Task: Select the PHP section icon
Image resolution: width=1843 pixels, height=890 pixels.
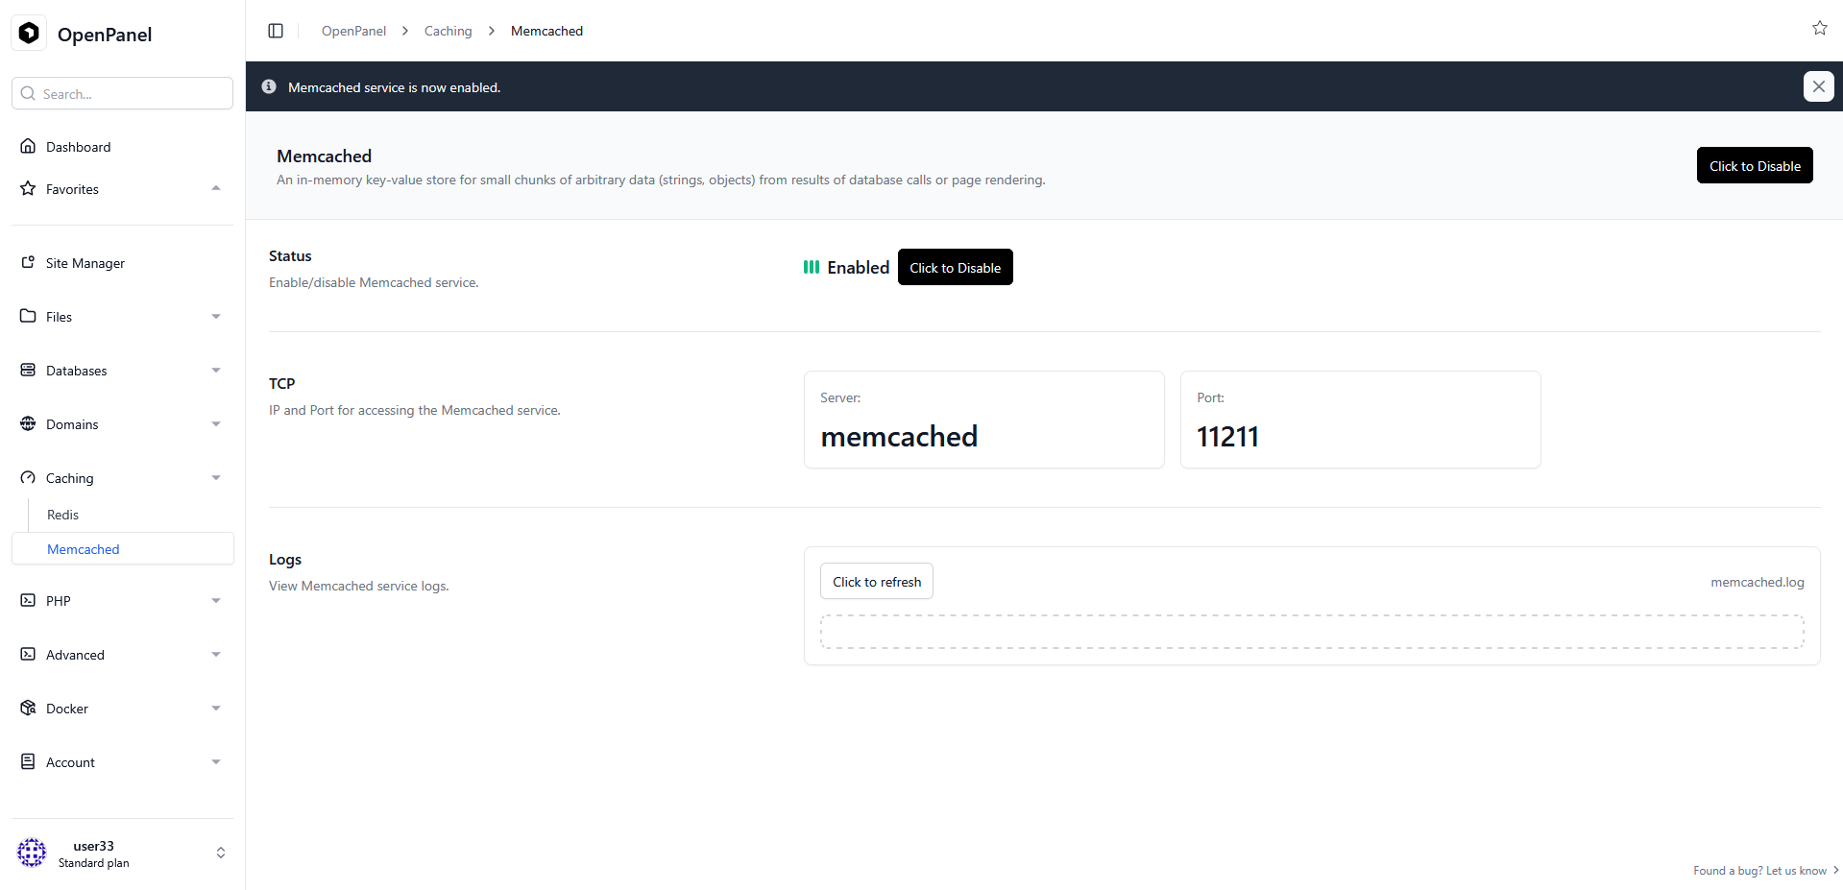Action: 29,600
